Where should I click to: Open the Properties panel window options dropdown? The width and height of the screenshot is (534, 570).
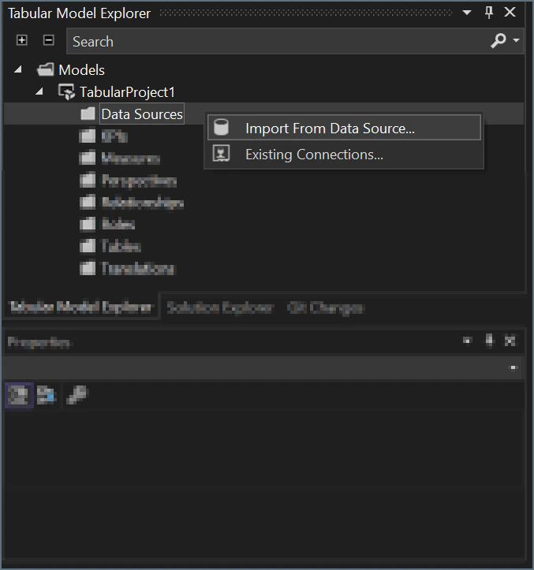pyautogui.click(x=467, y=341)
